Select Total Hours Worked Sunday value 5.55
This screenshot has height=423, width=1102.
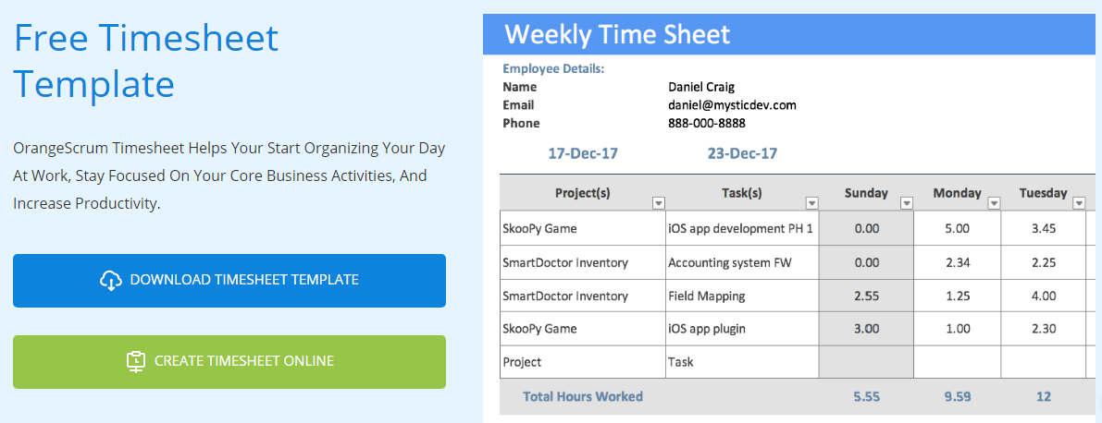[867, 396]
